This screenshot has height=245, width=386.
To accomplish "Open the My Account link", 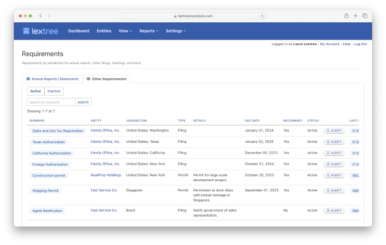I will [330, 44].
